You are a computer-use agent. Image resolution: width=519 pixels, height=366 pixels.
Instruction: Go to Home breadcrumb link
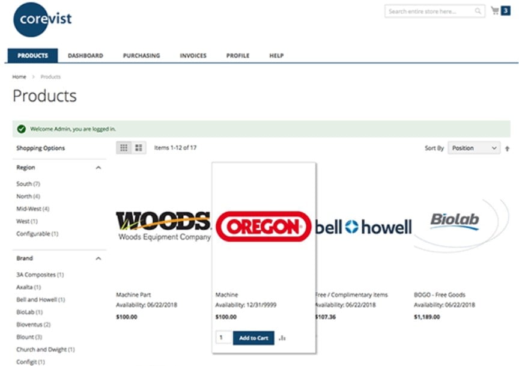(x=19, y=77)
